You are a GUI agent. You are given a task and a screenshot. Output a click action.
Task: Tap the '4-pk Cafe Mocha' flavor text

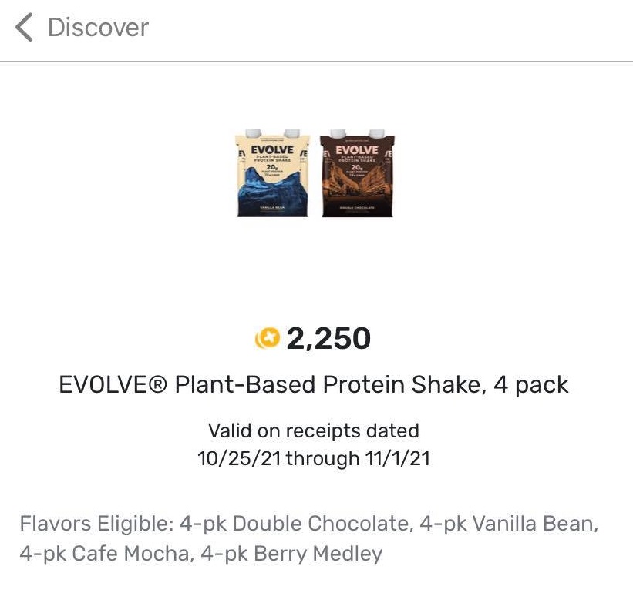point(104,553)
